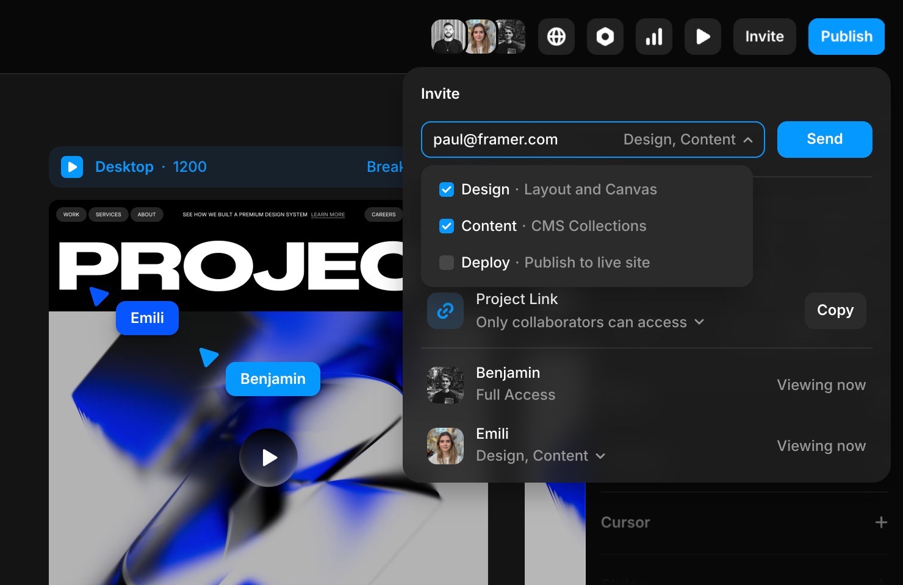This screenshot has width=903, height=585.
Task: Enable the Deploy publish permission
Action: 446,263
